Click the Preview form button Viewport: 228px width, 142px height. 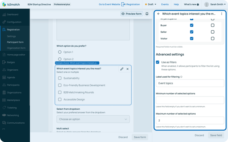132,14
